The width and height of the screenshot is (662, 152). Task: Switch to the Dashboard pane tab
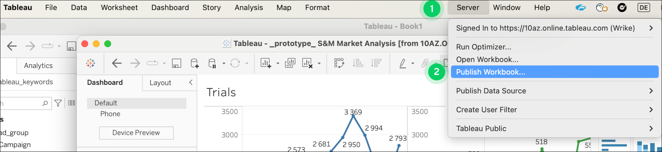pos(105,83)
